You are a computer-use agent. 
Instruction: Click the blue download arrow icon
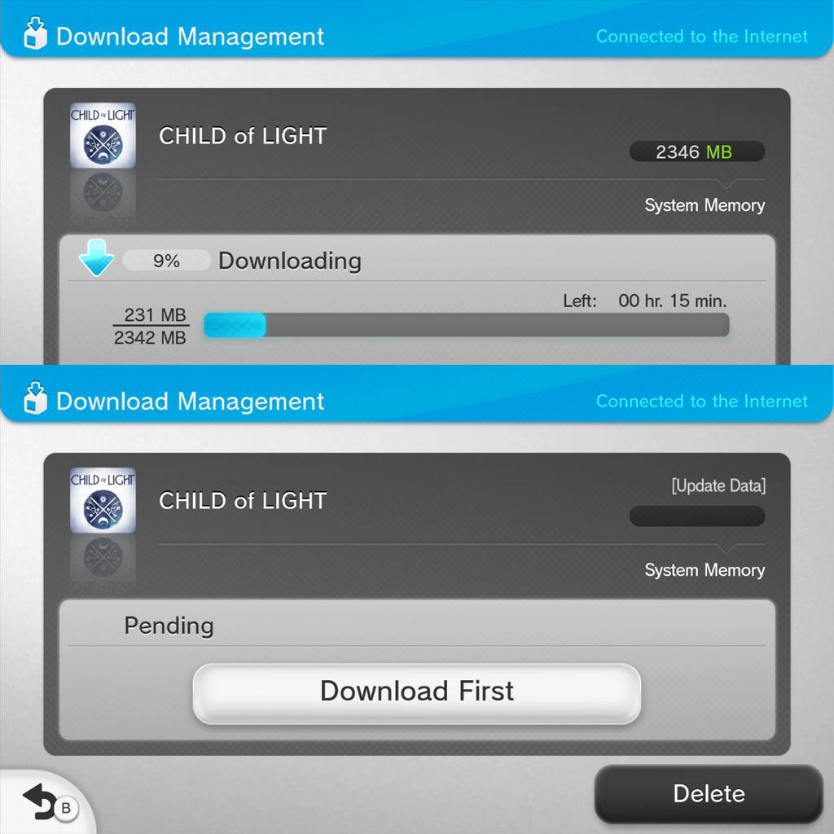click(x=96, y=257)
